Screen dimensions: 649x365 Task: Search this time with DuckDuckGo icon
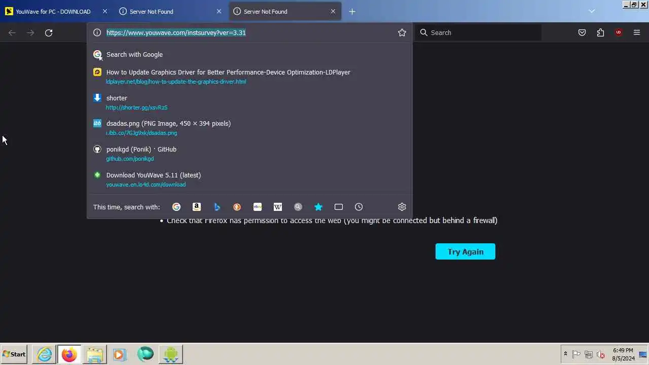[x=237, y=207]
